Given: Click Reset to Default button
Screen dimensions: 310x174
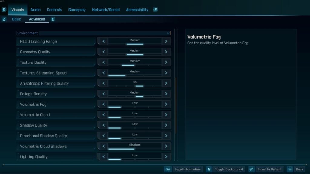Looking at the screenshot, I should click(269, 169).
